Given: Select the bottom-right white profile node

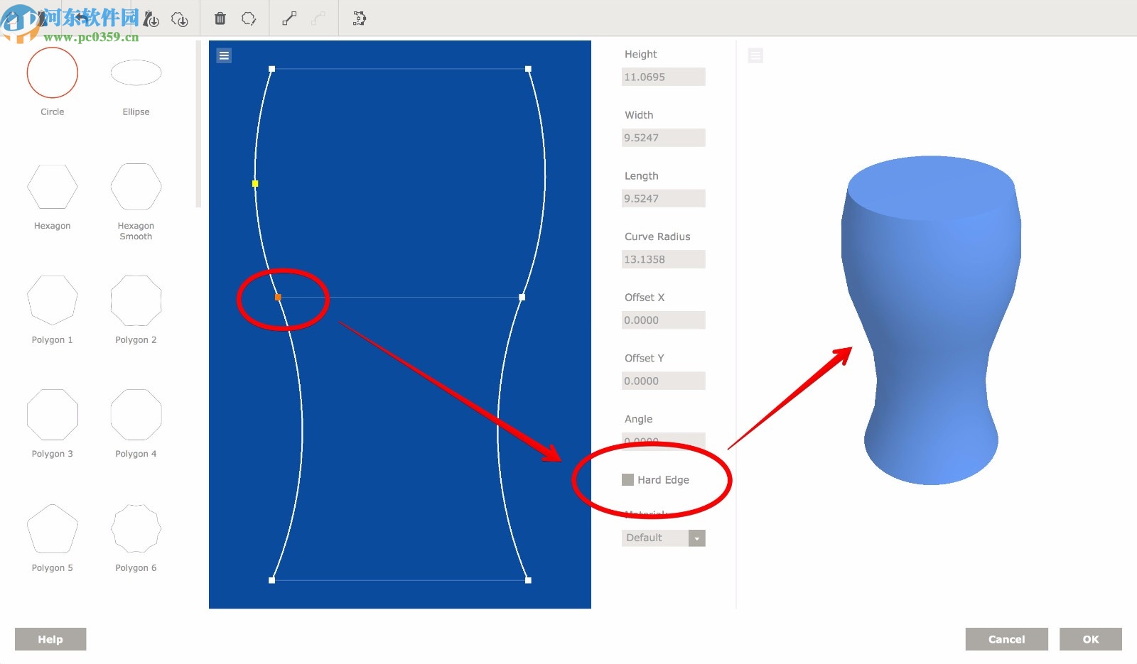Looking at the screenshot, I should pos(528,580).
